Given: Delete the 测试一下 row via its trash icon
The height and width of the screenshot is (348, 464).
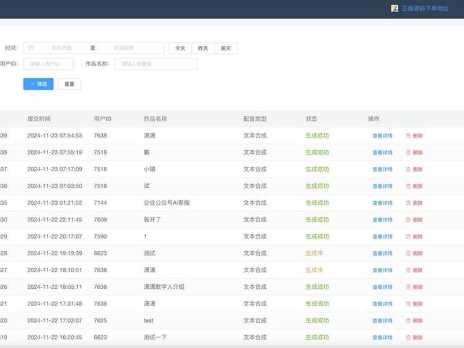Looking at the screenshot, I should (x=408, y=338).
